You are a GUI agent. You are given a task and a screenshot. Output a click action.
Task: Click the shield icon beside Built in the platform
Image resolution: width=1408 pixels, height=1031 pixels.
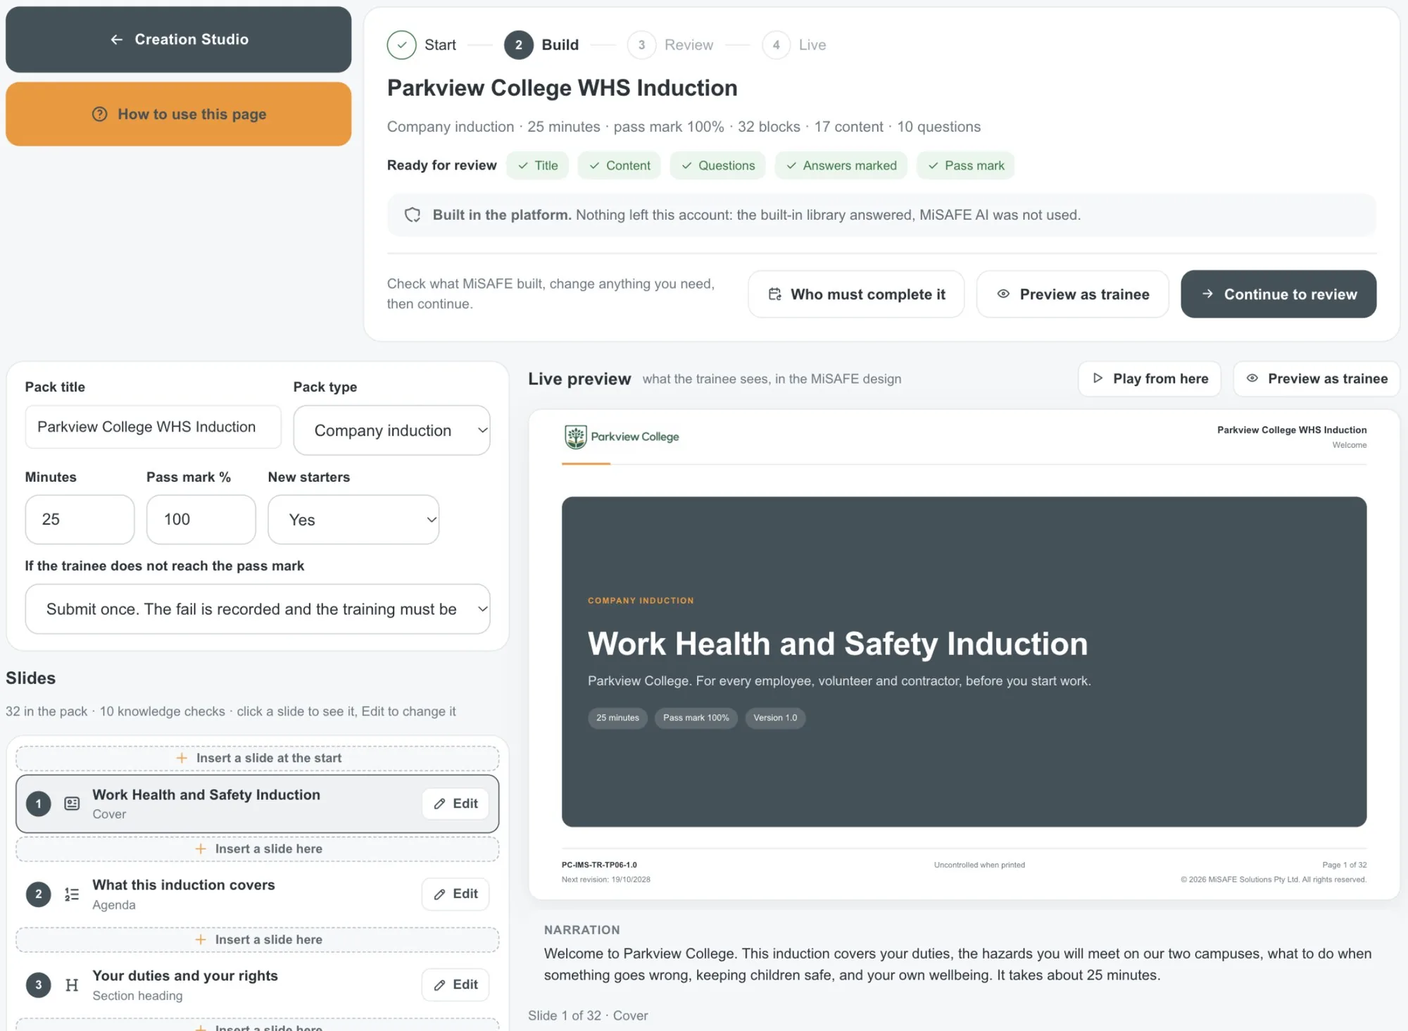[x=413, y=215]
